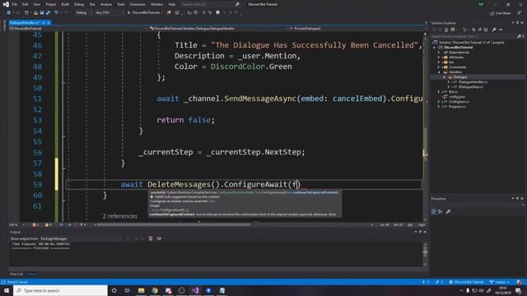Select the Attributes folder
Viewport: 527px width, 296px height.
(456, 58)
